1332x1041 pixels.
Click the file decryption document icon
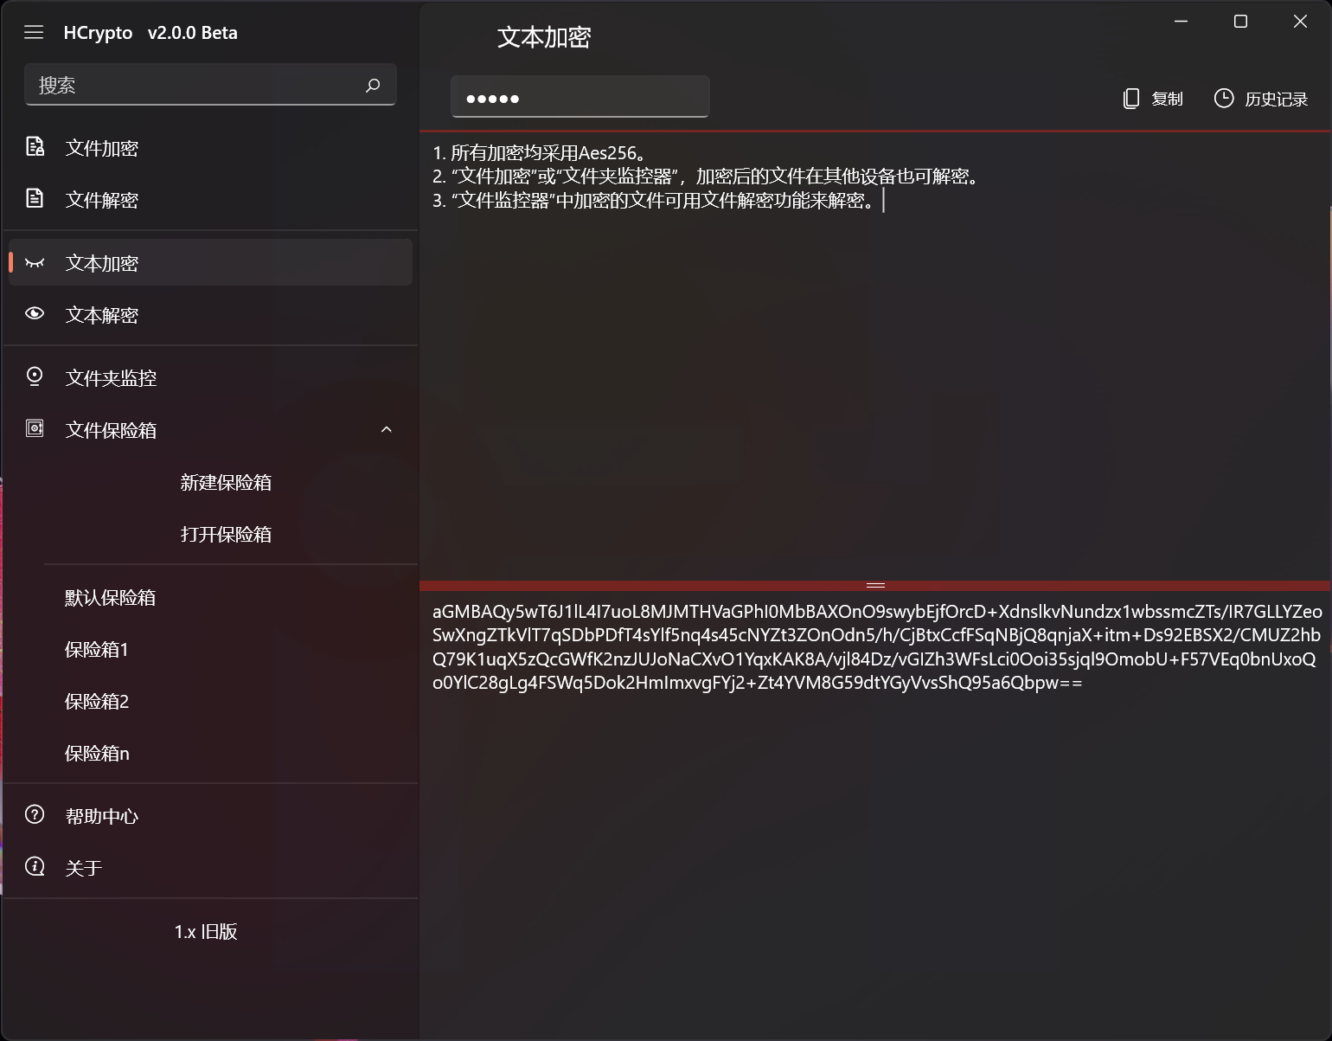coord(35,198)
